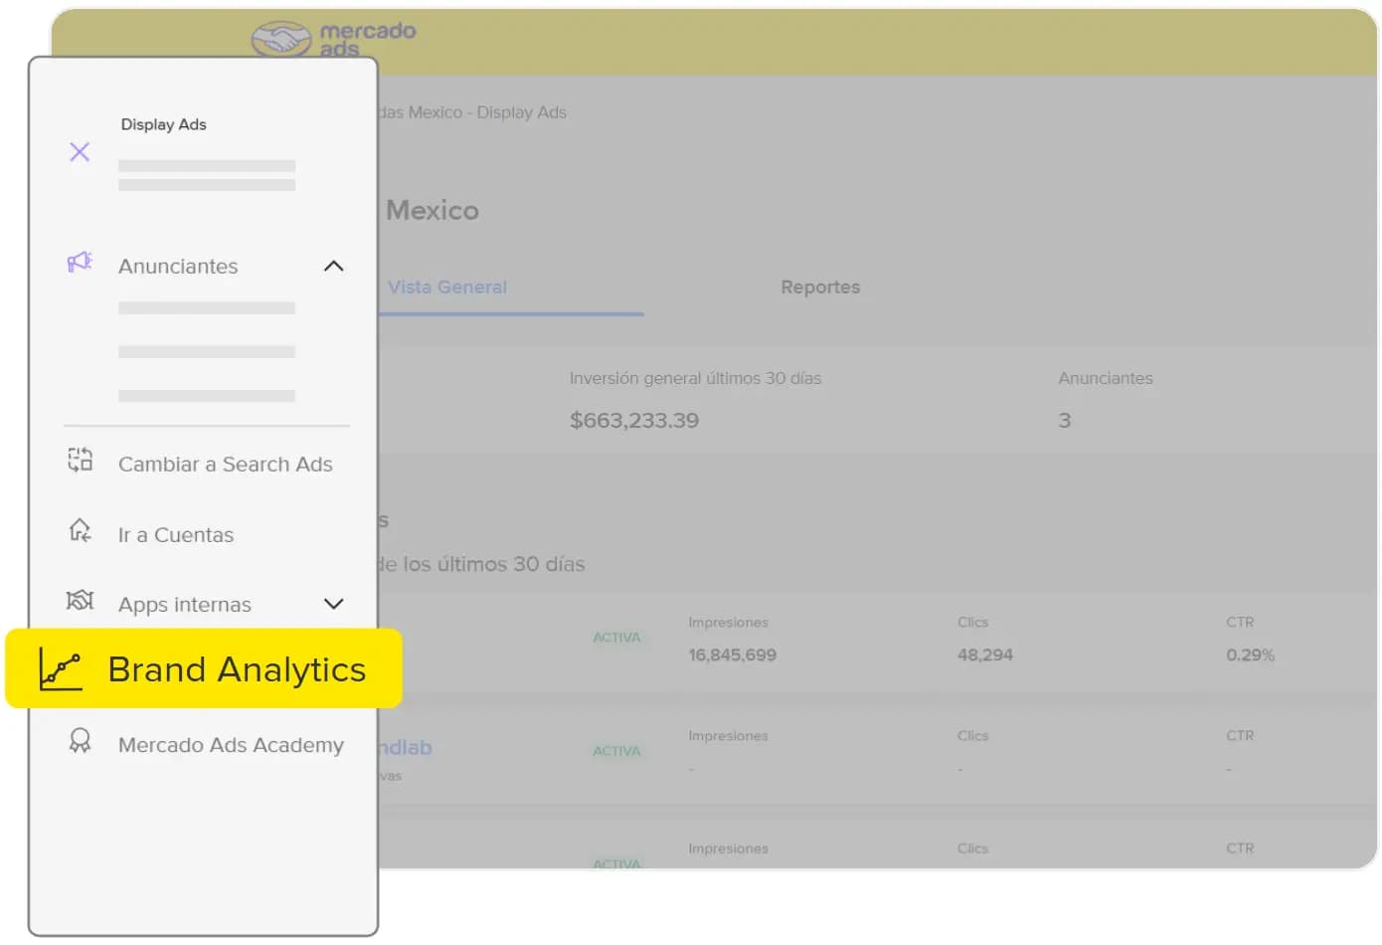
Task: Click the Ir a Cuentas home icon
Action: click(x=80, y=531)
